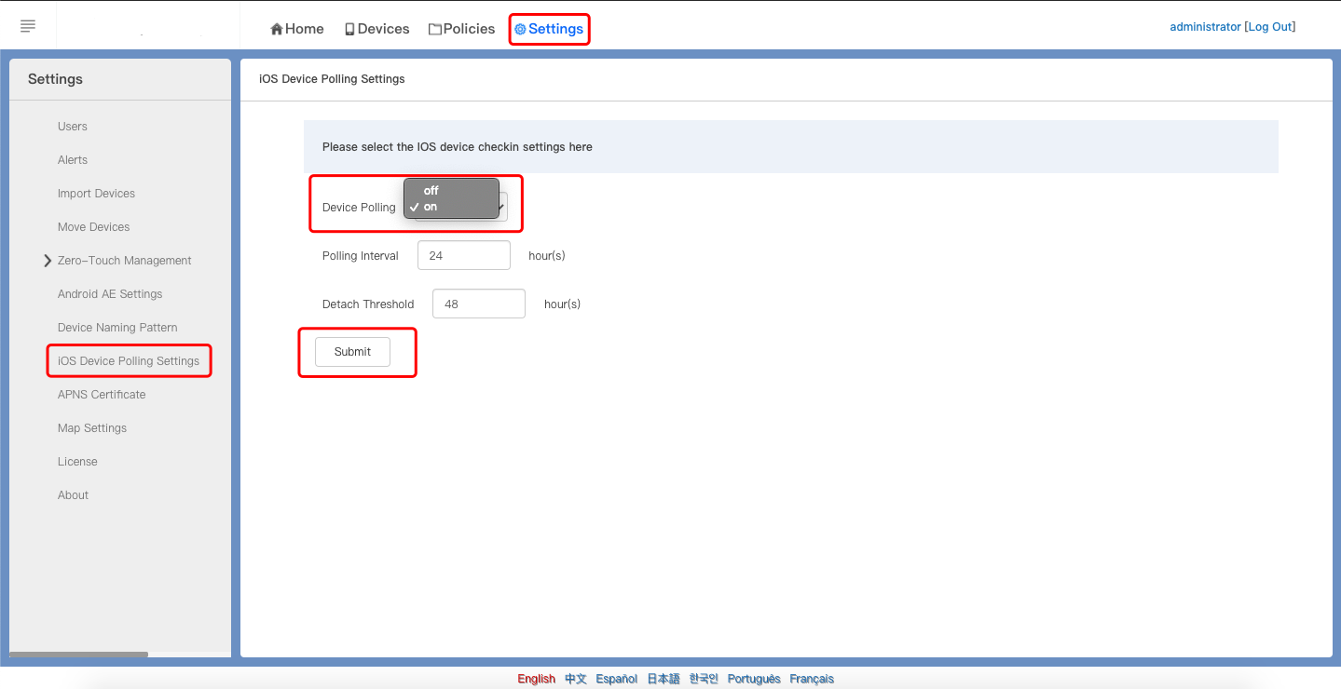Screen dimensions: 1341x689
Task: Open Alerts settings
Action: (x=73, y=160)
